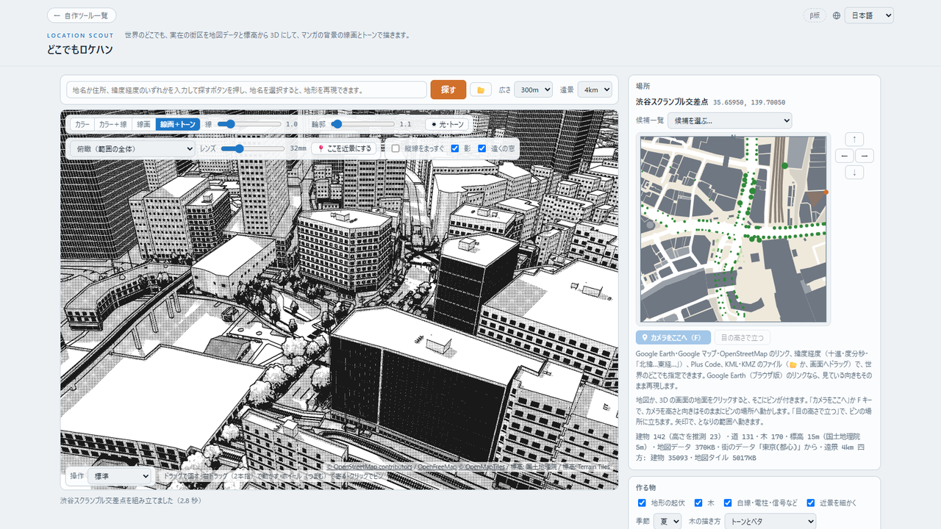Click the 3D manga city viewport

click(339, 300)
